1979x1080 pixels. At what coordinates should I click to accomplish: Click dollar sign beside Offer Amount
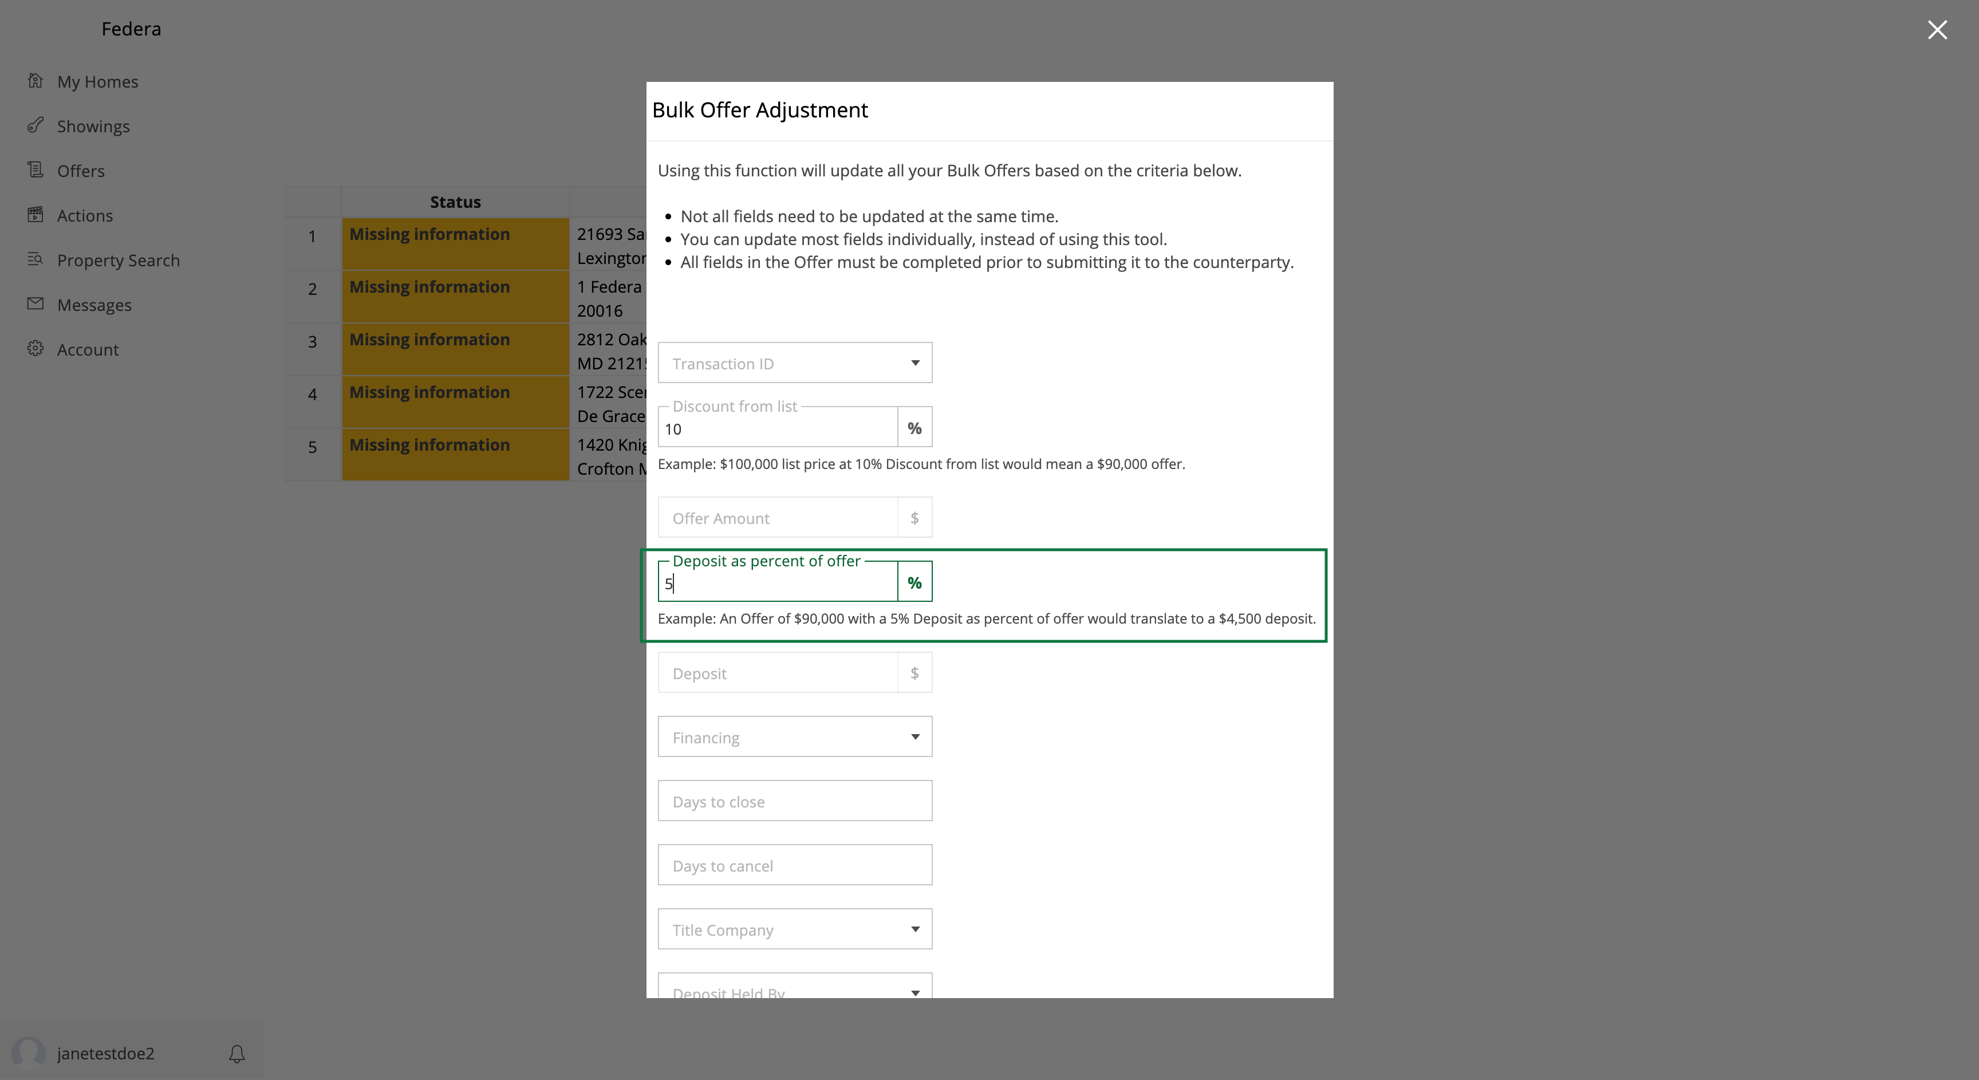point(914,518)
